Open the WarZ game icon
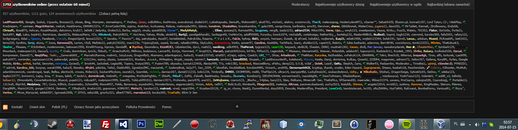The image size is (518, 130). click(230, 124)
